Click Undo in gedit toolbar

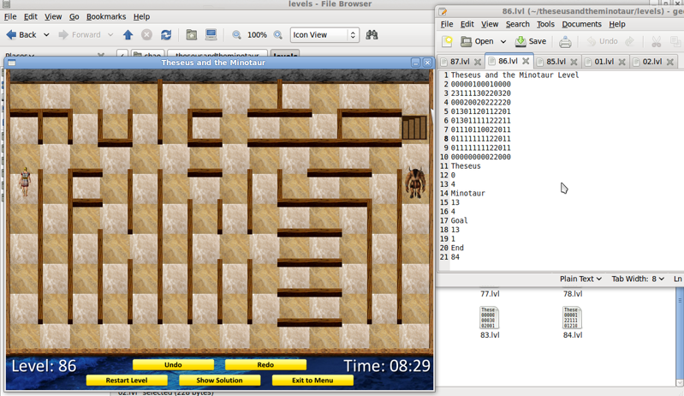[602, 41]
